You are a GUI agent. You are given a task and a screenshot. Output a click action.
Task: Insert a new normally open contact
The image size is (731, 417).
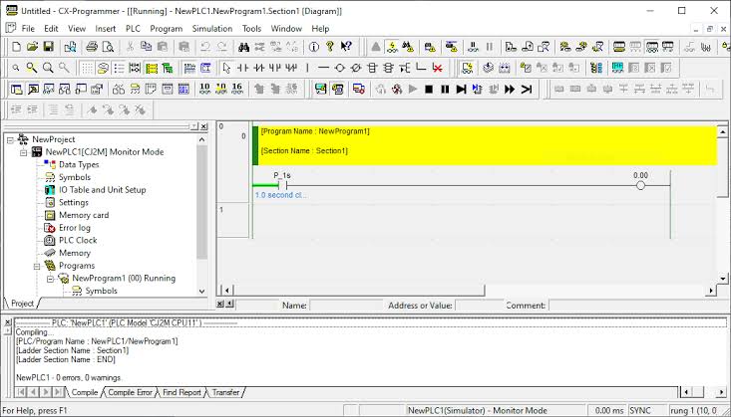(x=243, y=68)
